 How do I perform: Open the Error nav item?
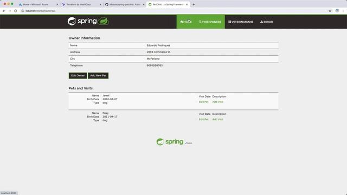[266, 22]
